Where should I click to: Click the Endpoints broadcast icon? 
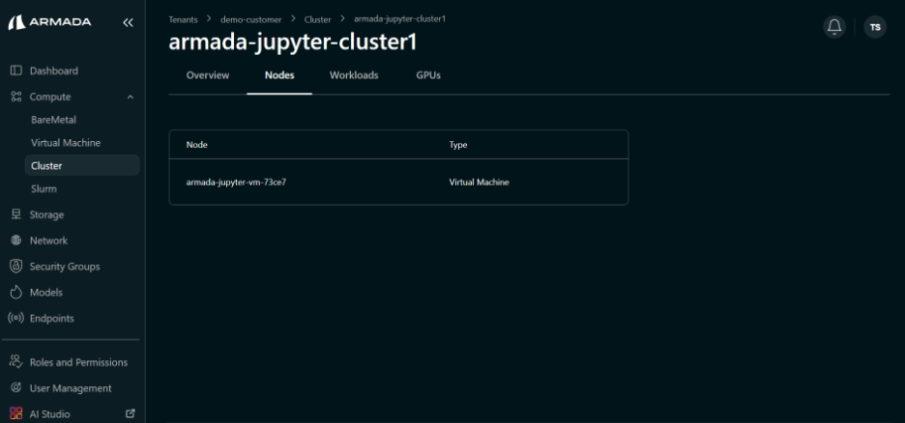click(16, 318)
